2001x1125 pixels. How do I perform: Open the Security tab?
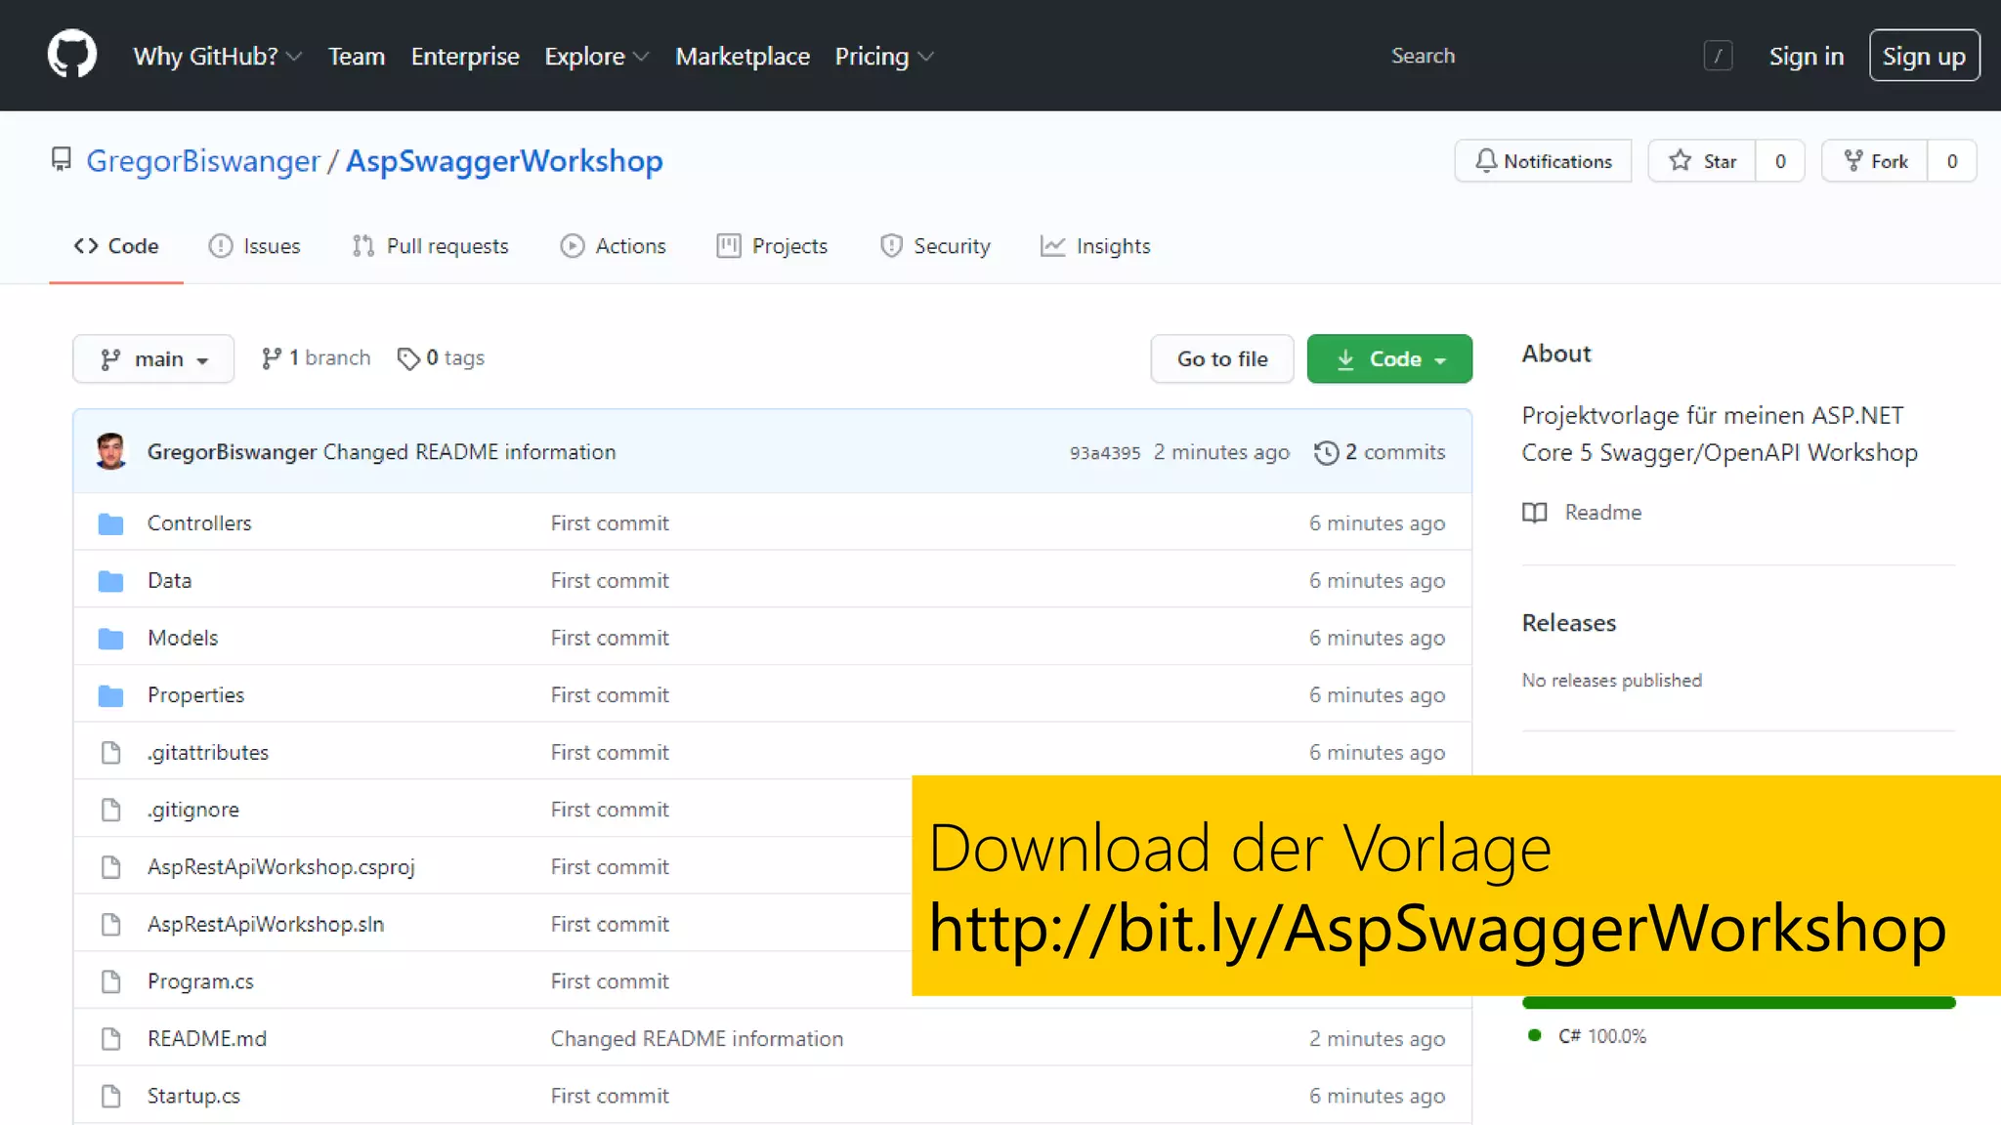[935, 246]
